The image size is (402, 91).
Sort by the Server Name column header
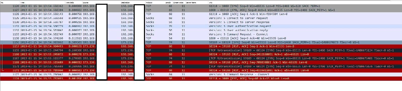tap(191, 2)
